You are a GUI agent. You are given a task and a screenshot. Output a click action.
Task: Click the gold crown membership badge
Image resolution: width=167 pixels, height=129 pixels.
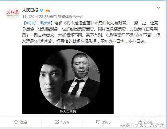tap(47, 10)
